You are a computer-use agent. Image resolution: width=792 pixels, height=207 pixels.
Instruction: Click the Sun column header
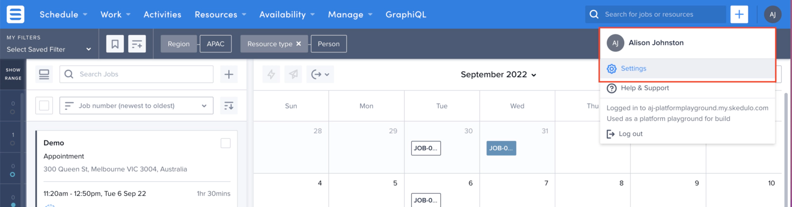click(x=291, y=106)
